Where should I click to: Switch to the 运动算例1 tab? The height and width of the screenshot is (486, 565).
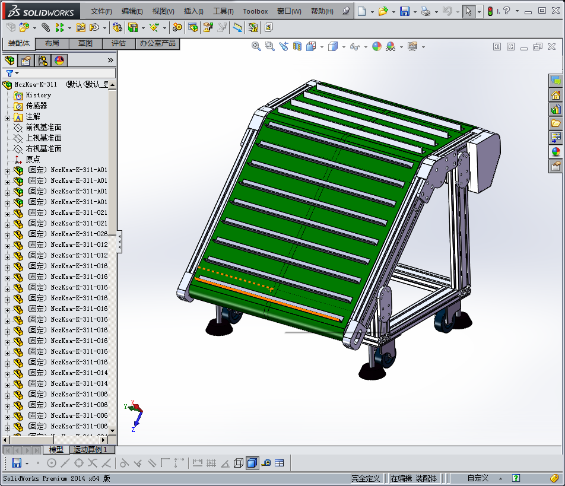(x=90, y=450)
